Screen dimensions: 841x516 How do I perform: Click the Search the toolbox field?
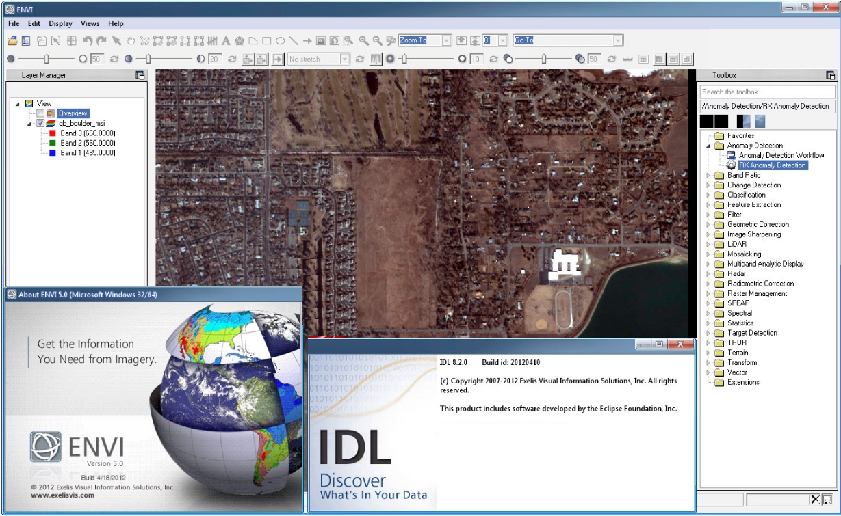pyautogui.click(x=767, y=92)
